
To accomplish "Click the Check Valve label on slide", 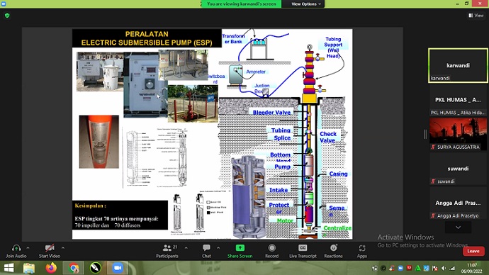I will pos(327,137).
